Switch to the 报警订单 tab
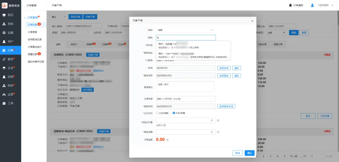Image resolution: width=339 pixels, height=162 pixels. [278, 44]
